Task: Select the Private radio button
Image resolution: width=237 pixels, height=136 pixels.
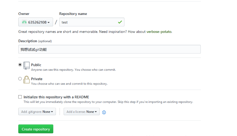Action: point(20,79)
